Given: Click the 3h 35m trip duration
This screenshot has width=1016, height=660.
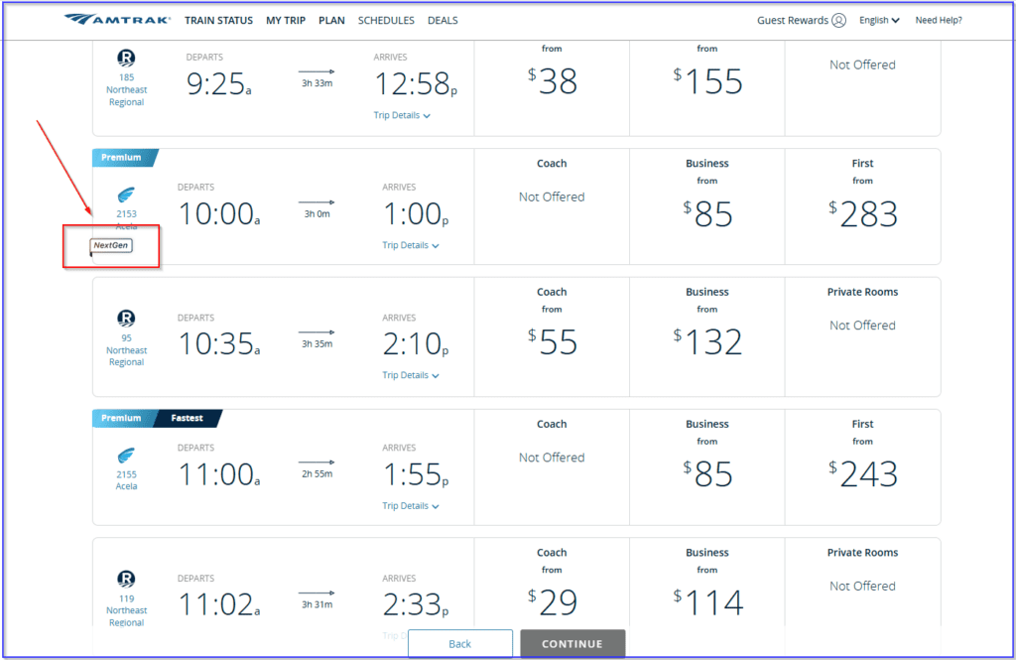Looking at the screenshot, I should coord(317,343).
